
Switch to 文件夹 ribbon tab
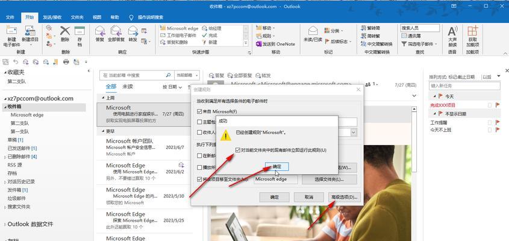click(77, 17)
